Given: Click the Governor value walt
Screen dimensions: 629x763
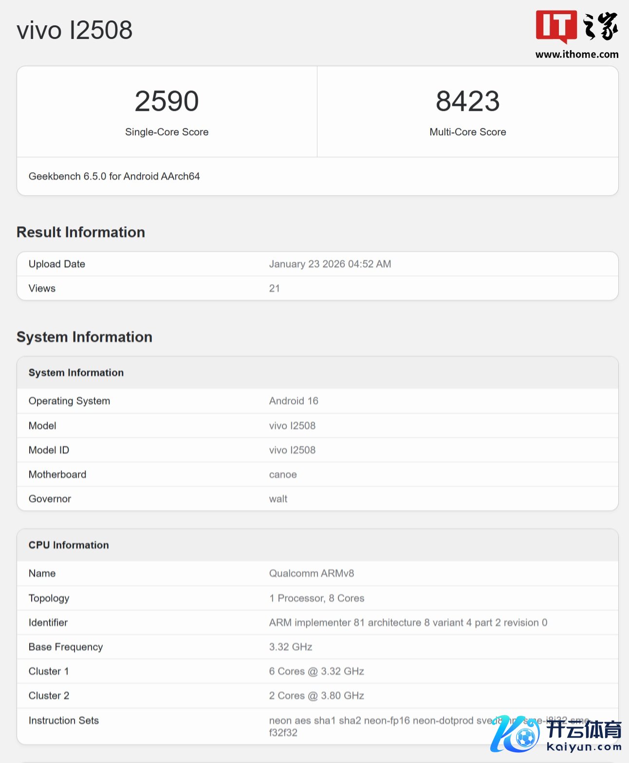Looking at the screenshot, I should pos(278,499).
